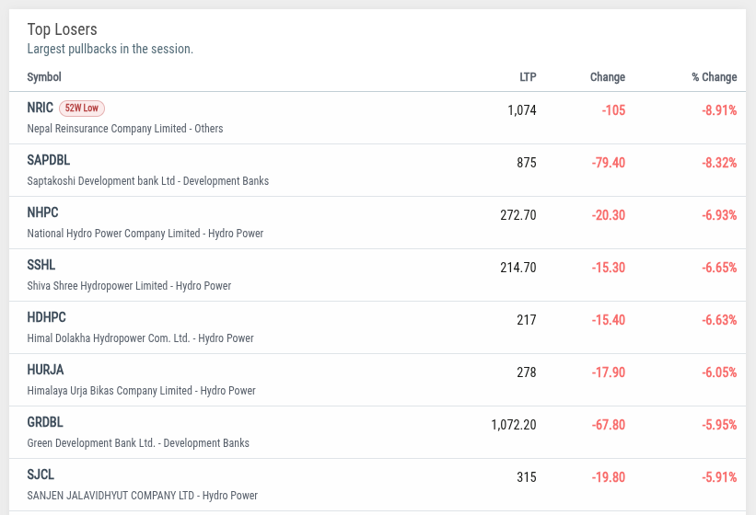Select 'Nepal Reinsurance Company Limited - Others' text
756x515 pixels.
125,129
